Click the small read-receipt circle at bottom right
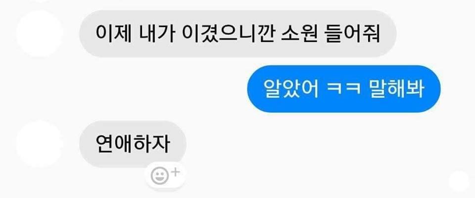Screen dimensions: 475x198 click(459, 181)
